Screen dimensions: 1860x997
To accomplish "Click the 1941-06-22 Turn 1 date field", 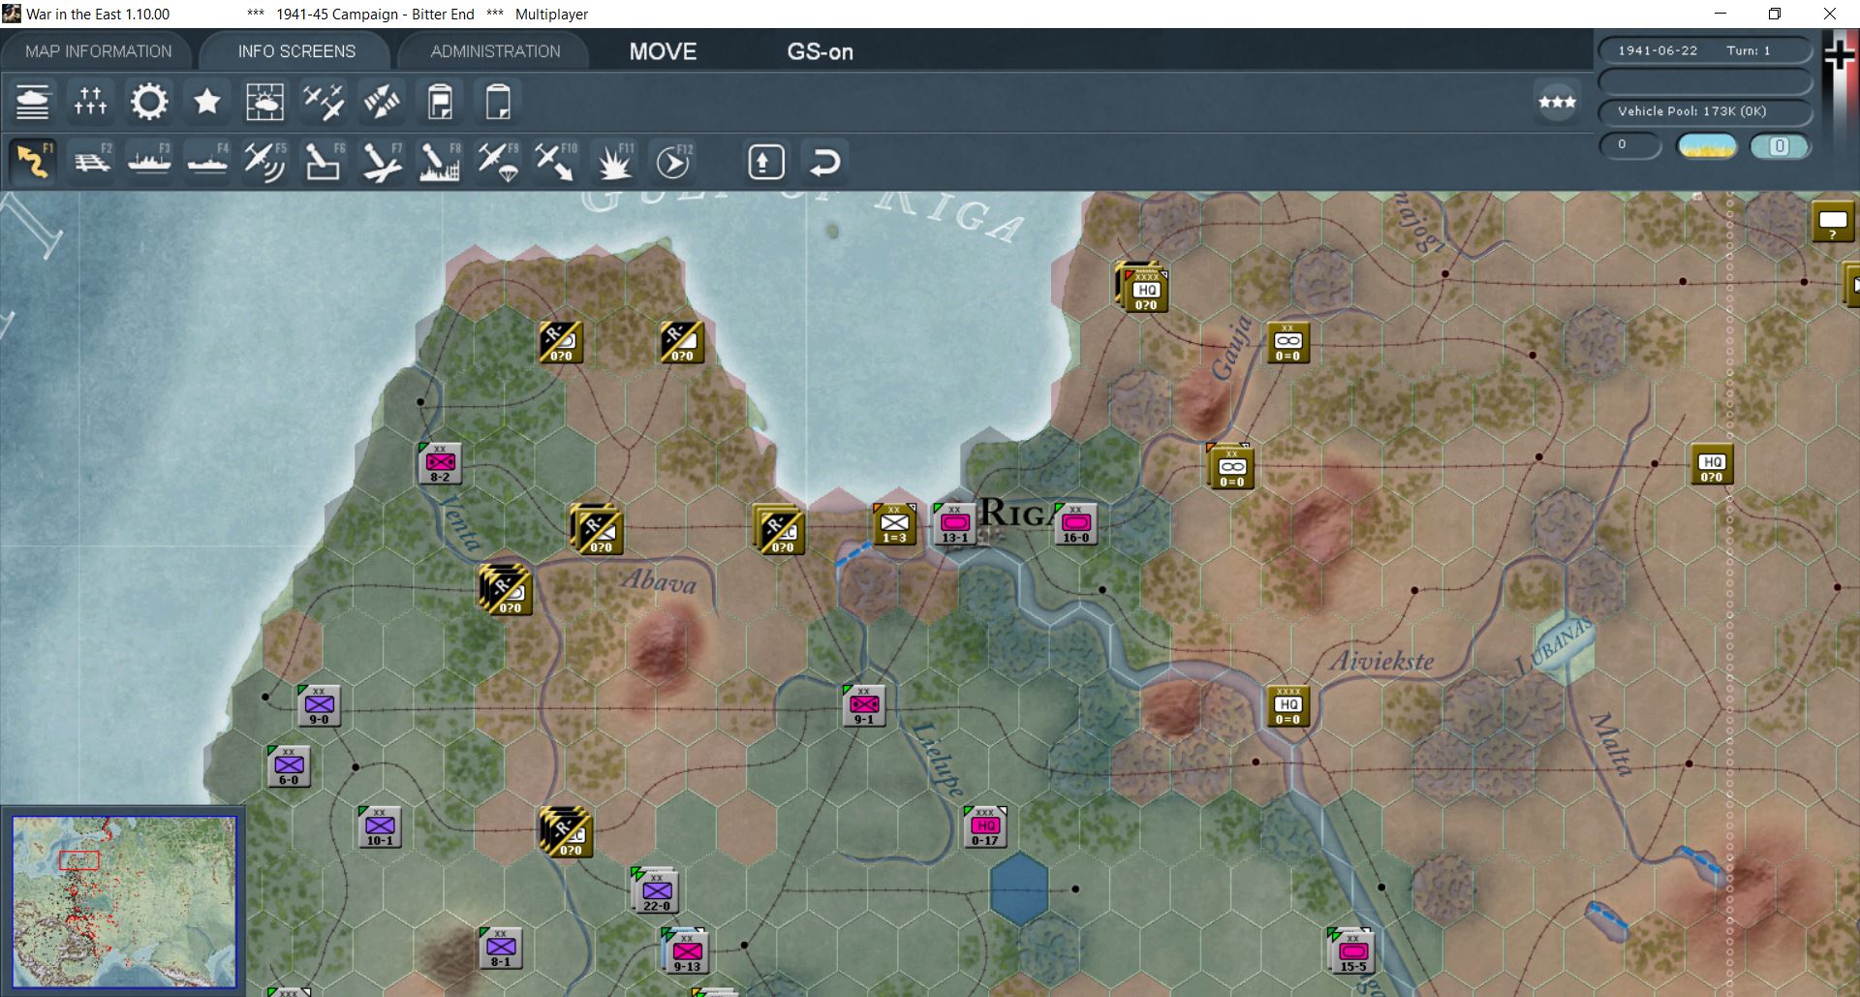I will click(1705, 50).
